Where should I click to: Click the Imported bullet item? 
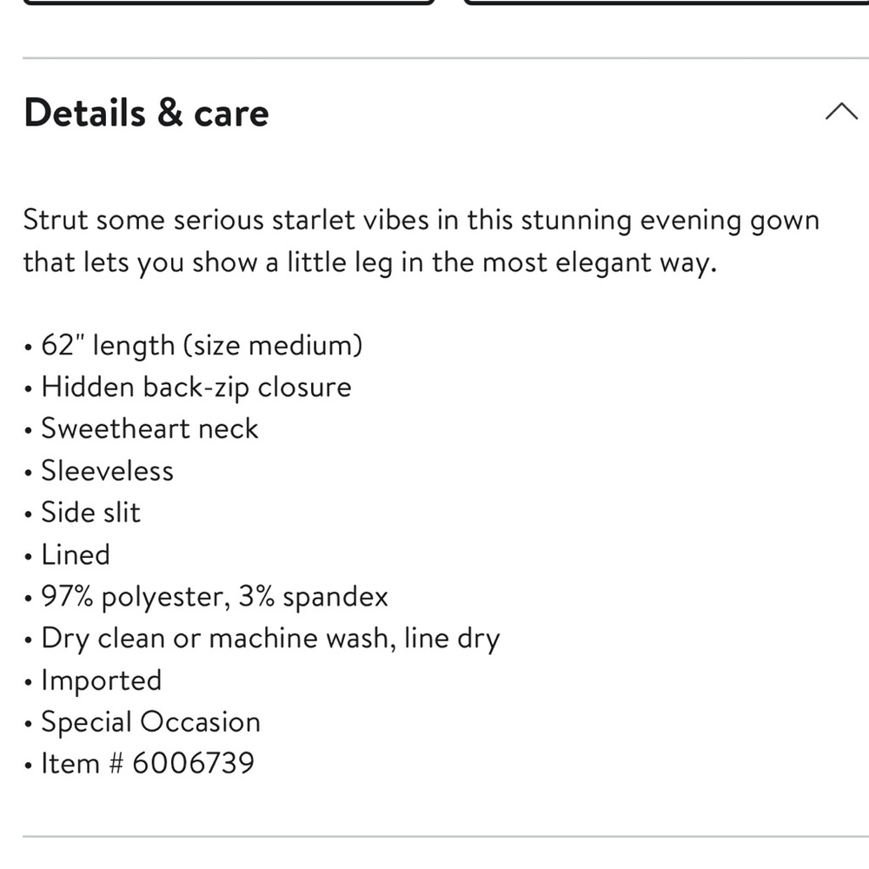click(x=102, y=680)
